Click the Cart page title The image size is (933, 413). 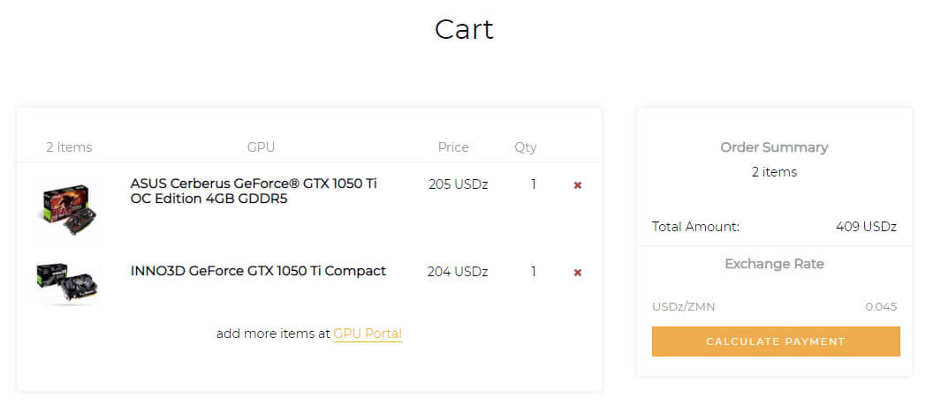(x=464, y=29)
